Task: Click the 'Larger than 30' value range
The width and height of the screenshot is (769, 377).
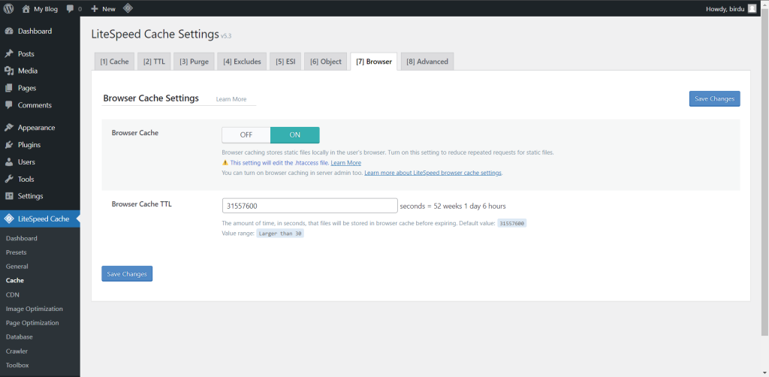Action: (280, 234)
